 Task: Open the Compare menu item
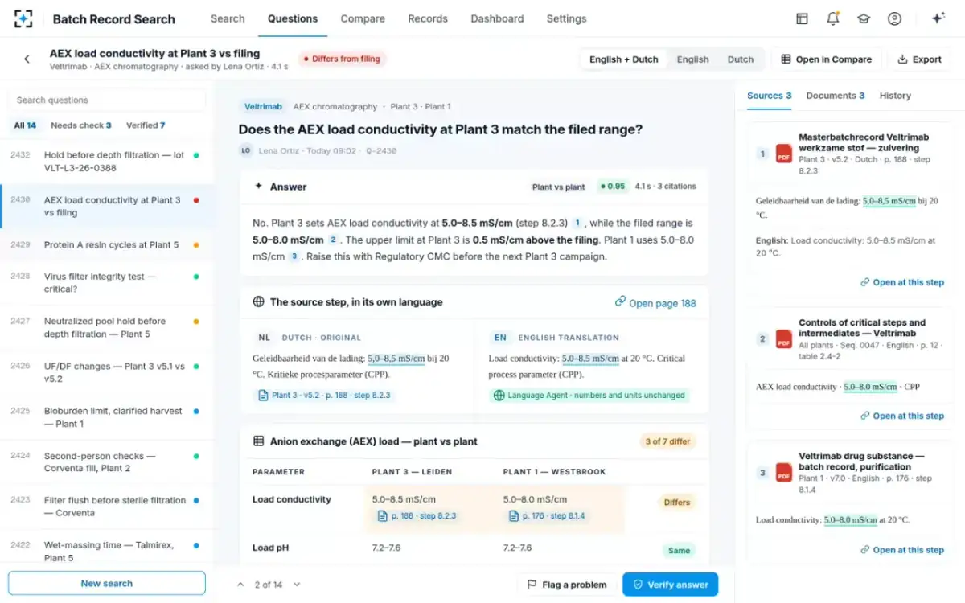pyautogui.click(x=363, y=18)
